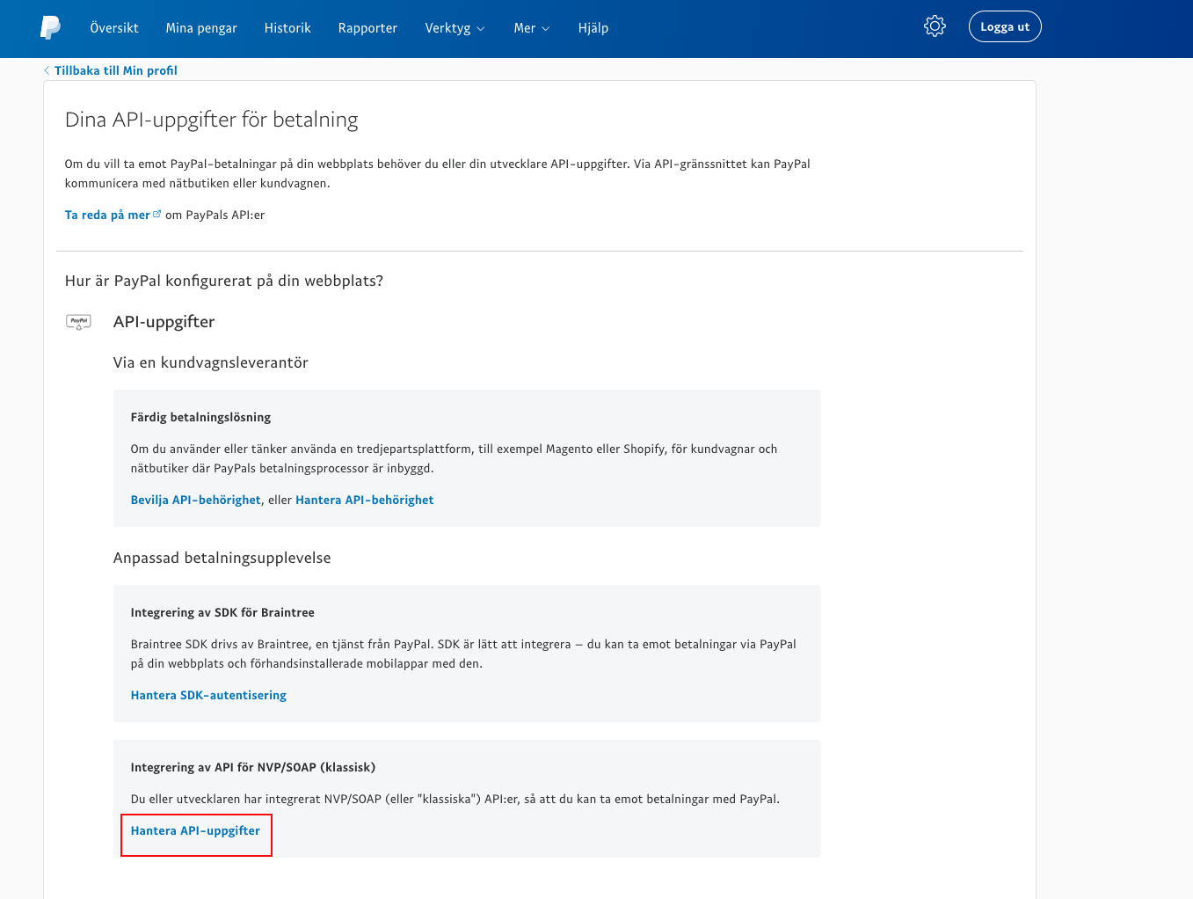Screen dimensions: 1193x899
Task: Open the Historik page
Action: click(287, 28)
